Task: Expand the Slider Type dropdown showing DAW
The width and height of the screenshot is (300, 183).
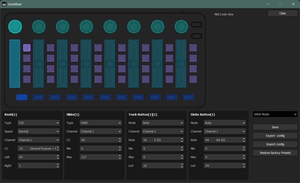Action: tap(100, 123)
